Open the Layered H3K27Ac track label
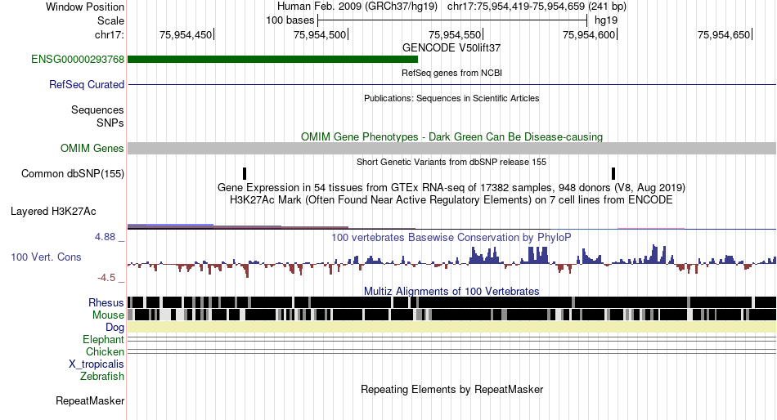 pyautogui.click(x=53, y=212)
